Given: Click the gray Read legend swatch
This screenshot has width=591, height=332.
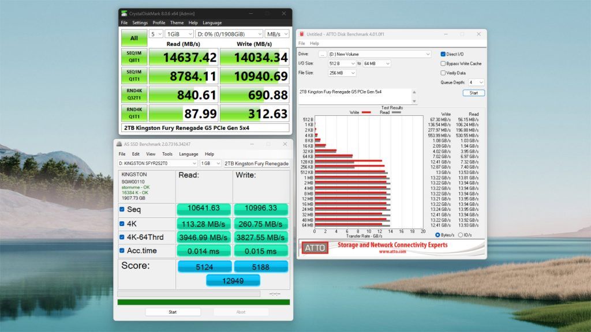Looking at the screenshot, I should (396, 112).
